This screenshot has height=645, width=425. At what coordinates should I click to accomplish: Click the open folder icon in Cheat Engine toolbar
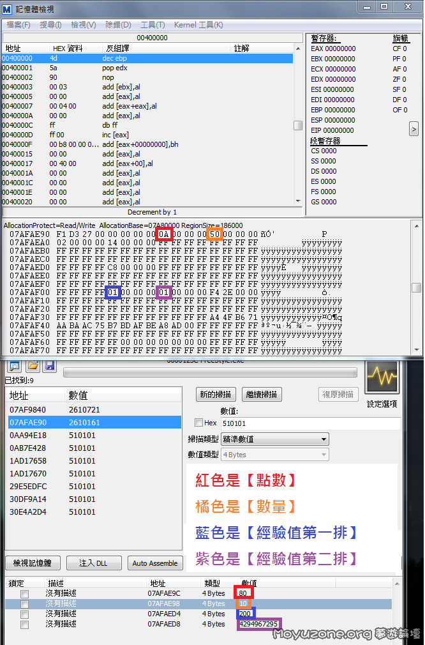33,366
